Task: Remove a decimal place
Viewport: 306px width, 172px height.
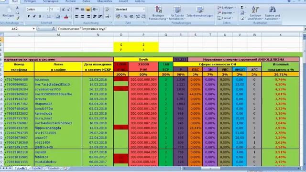Action: point(143,17)
